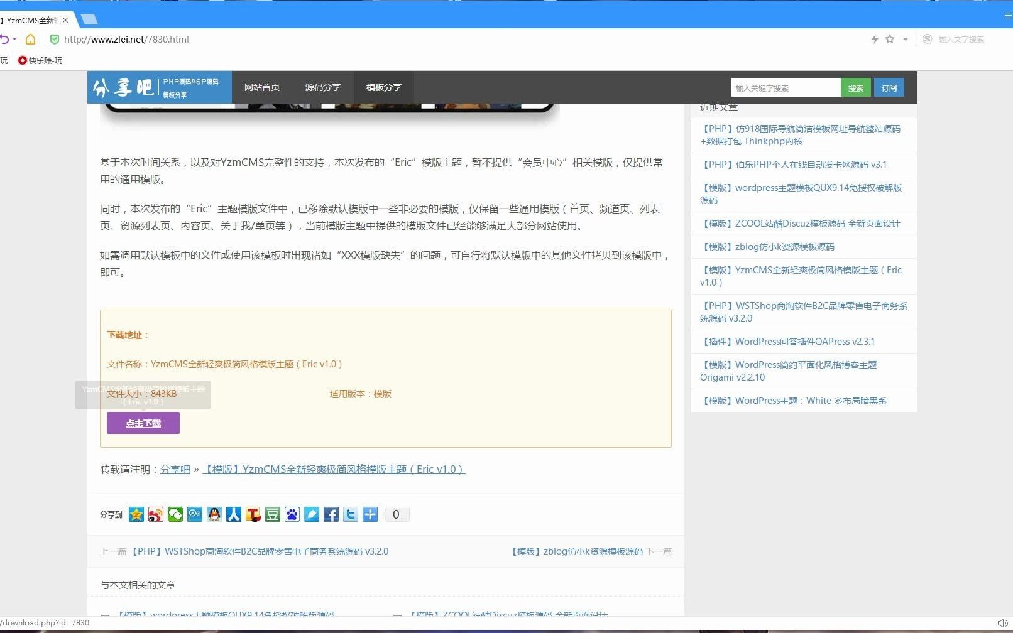The height and width of the screenshot is (633, 1013).
Task: Open the 模板分享 navigation item
Action: point(384,87)
